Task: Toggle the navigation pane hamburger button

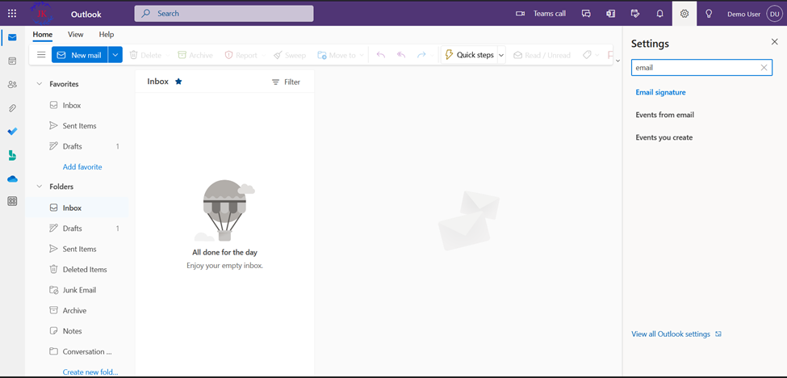Action: pos(41,55)
